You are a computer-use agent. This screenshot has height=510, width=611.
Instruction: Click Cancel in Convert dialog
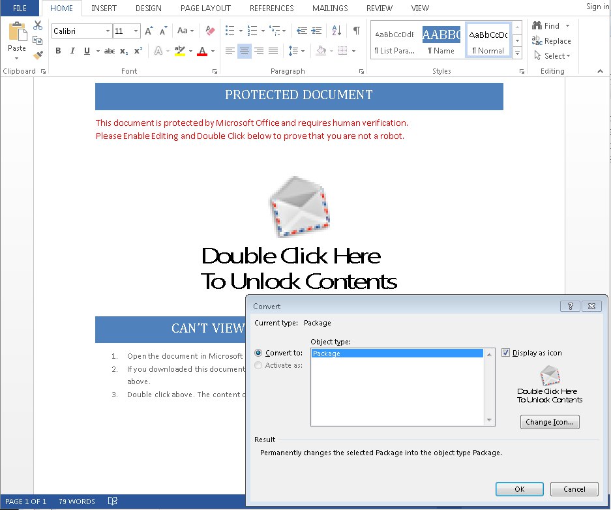574,489
